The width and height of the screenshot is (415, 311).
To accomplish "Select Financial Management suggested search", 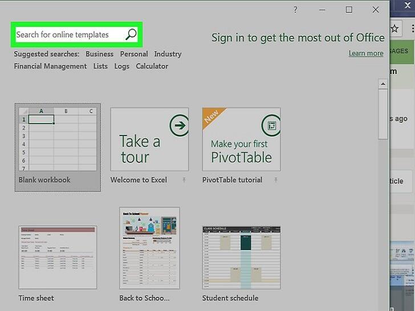I will [x=50, y=66].
